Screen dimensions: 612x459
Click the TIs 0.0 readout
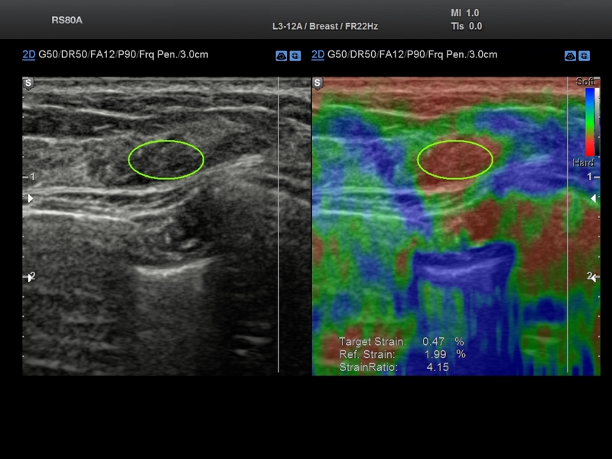(467, 26)
